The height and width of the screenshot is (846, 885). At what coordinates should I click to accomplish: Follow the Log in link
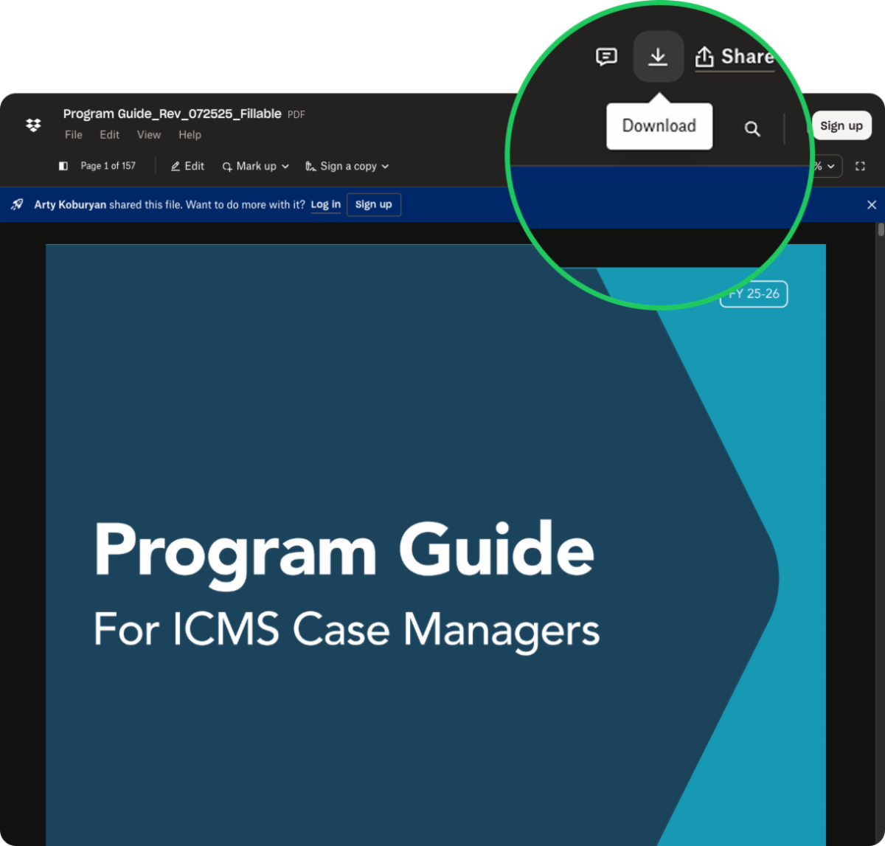tap(325, 204)
